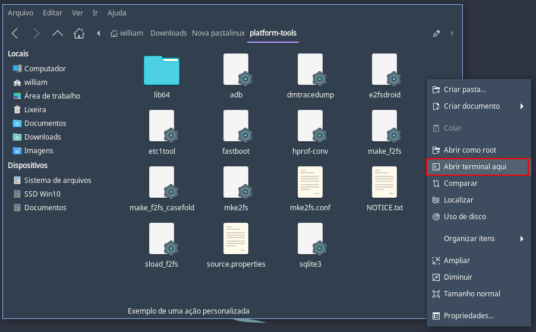536x332 pixels.
Task: Choose Tamanho normal zoom option
Action: [x=478, y=294]
